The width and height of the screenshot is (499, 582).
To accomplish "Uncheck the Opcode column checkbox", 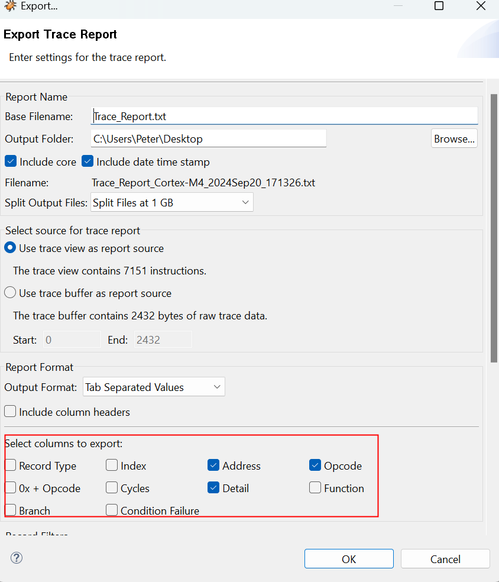I will (x=315, y=465).
